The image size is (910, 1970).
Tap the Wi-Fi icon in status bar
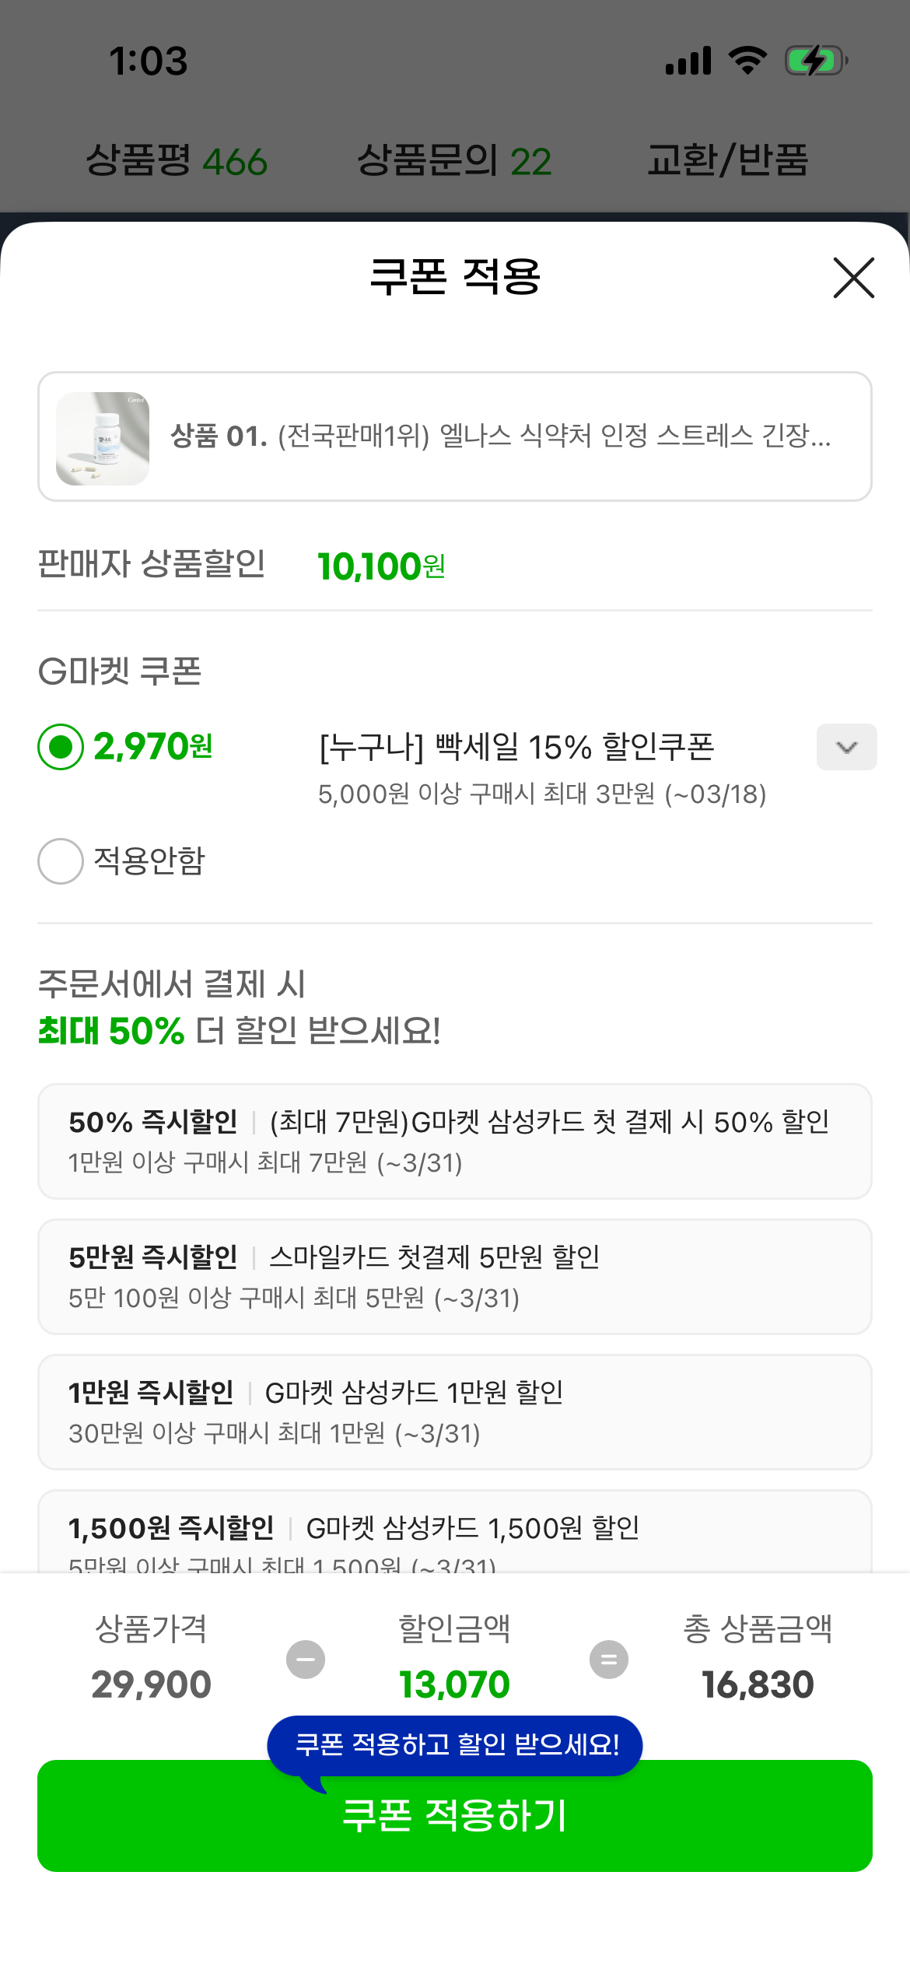tap(747, 61)
